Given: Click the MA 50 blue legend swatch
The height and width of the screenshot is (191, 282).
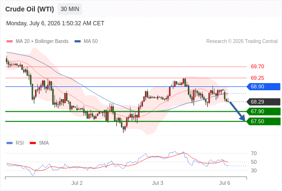Looking at the screenshot, I should click(x=77, y=42).
